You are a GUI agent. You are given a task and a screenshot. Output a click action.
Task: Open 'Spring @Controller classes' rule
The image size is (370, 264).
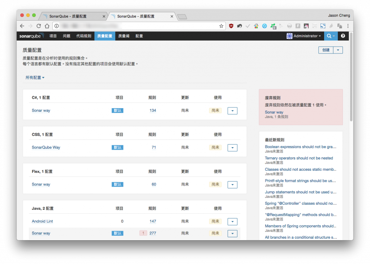[301, 203]
